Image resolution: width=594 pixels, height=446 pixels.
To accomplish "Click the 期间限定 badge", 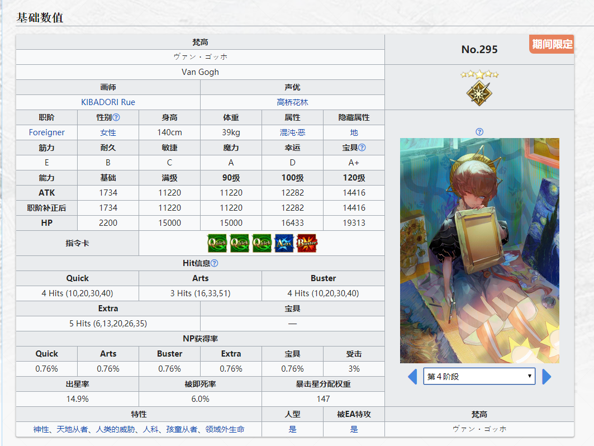I will click(x=552, y=45).
